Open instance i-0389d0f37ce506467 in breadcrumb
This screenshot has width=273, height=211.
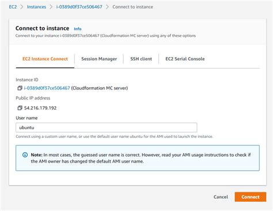point(79,7)
